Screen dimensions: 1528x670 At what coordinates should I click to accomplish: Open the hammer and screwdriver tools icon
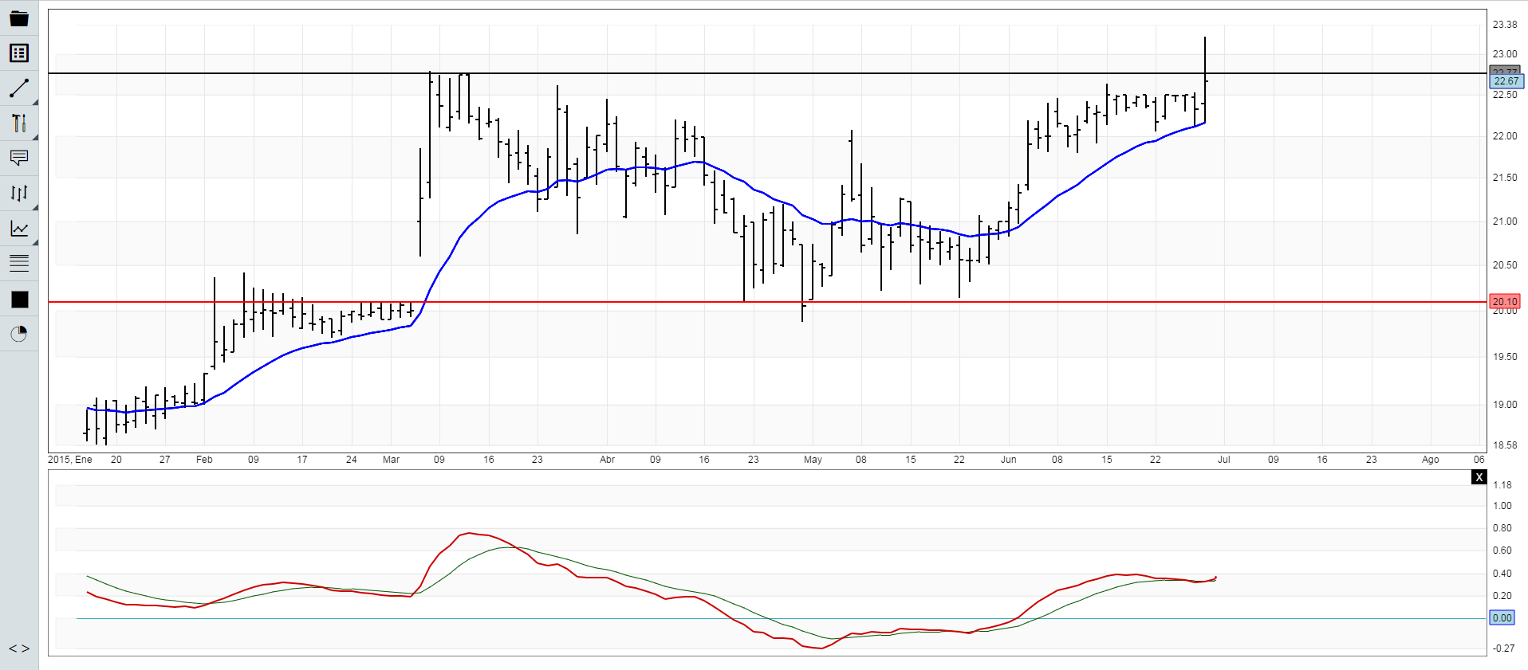tap(19, 123)
